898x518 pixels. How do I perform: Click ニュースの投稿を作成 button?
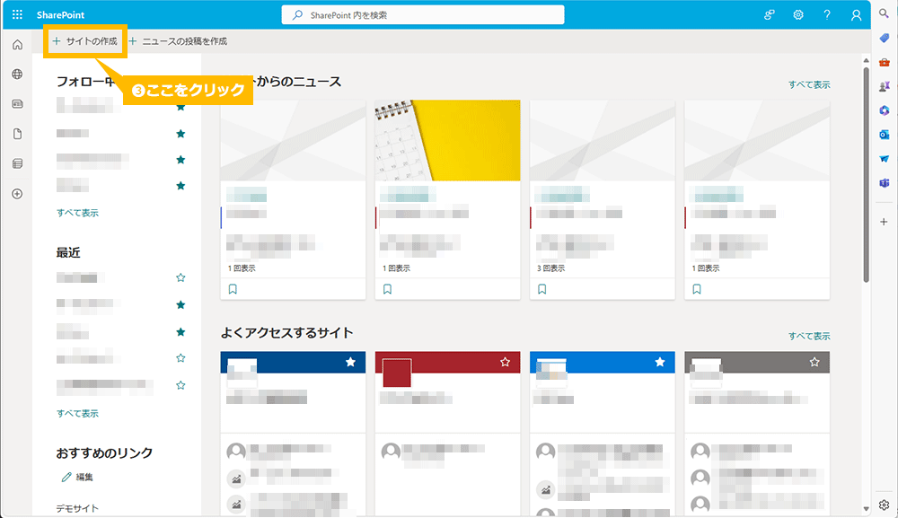[x=179, y=41]
